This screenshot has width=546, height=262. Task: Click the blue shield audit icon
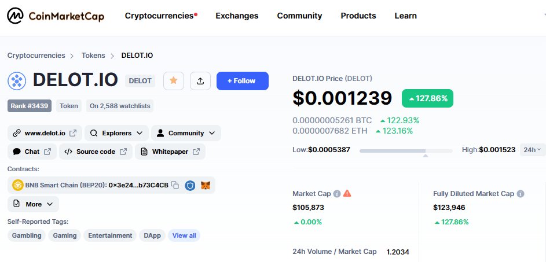(190, 186)
